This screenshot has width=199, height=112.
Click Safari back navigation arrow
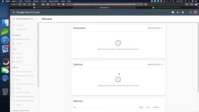(52, 4)
